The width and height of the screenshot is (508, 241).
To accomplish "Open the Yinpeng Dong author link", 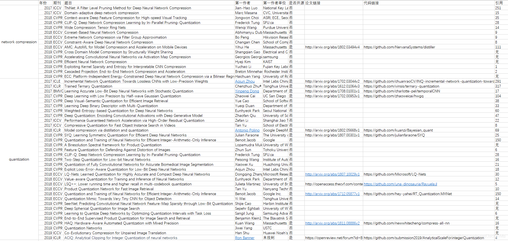I will click(247, 91).
